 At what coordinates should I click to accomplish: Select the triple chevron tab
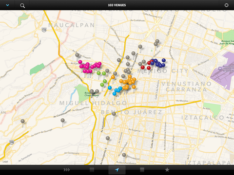pos(67,170)
